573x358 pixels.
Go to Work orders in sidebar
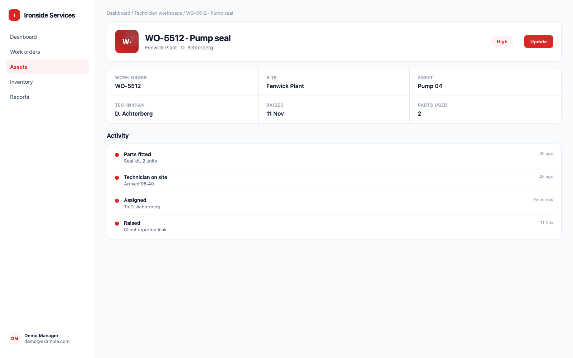pyautogui.click(x=47, y=52)
